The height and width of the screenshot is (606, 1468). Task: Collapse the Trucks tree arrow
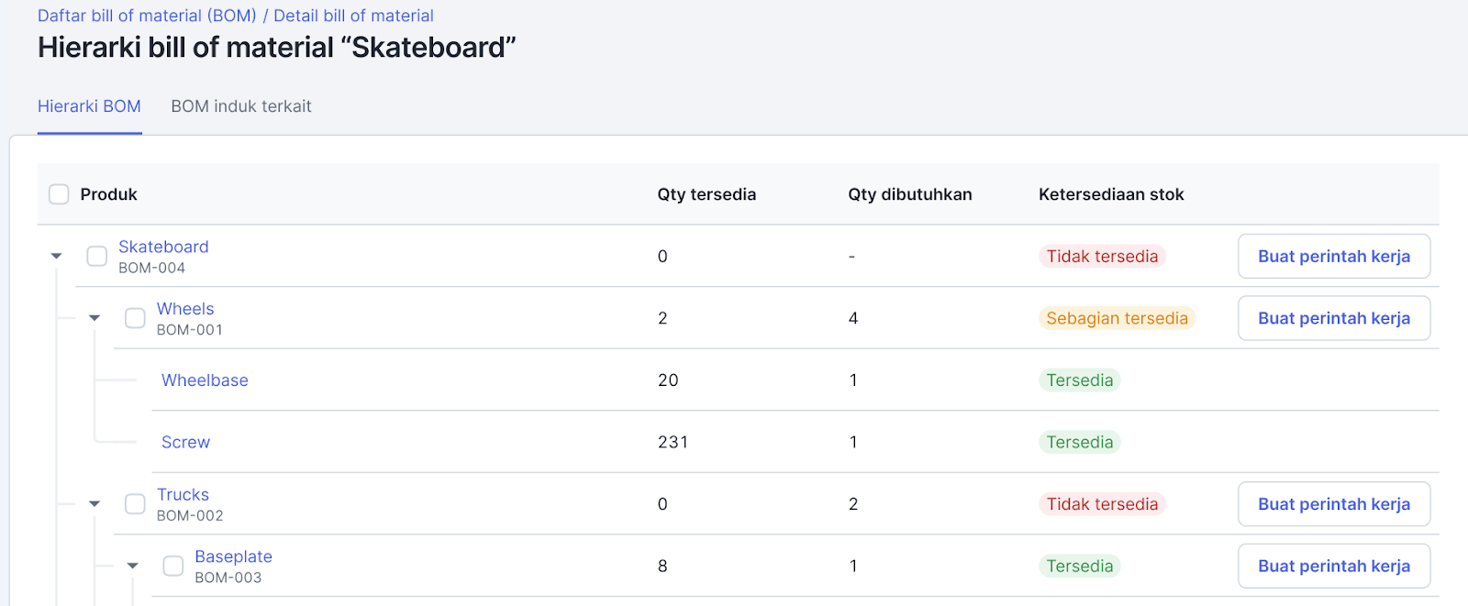[x=95, y=503]
